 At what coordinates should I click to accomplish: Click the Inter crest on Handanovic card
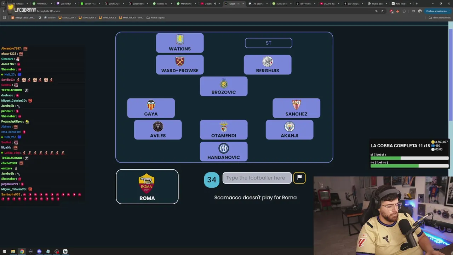(x=224, y=148)
